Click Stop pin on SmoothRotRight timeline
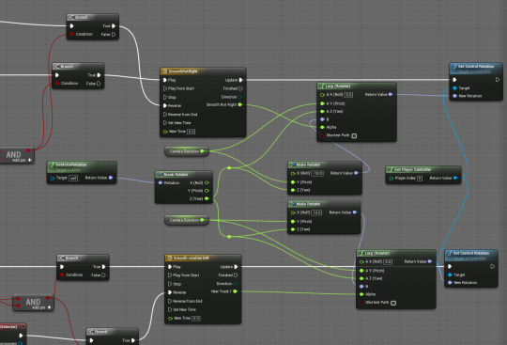507x345 pixels. [165, 97]
